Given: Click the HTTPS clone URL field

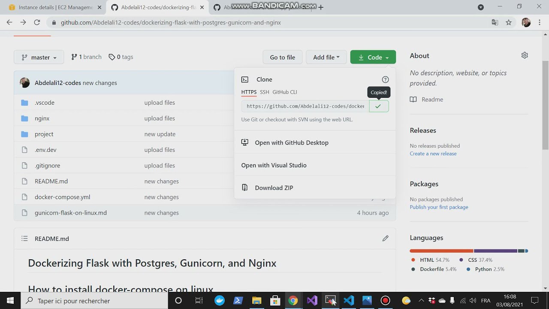Looking at the screenshot, I should (305, 106).
